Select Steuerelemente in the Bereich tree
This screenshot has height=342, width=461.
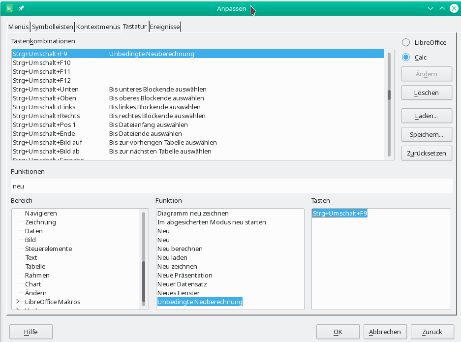click(49, 249)
